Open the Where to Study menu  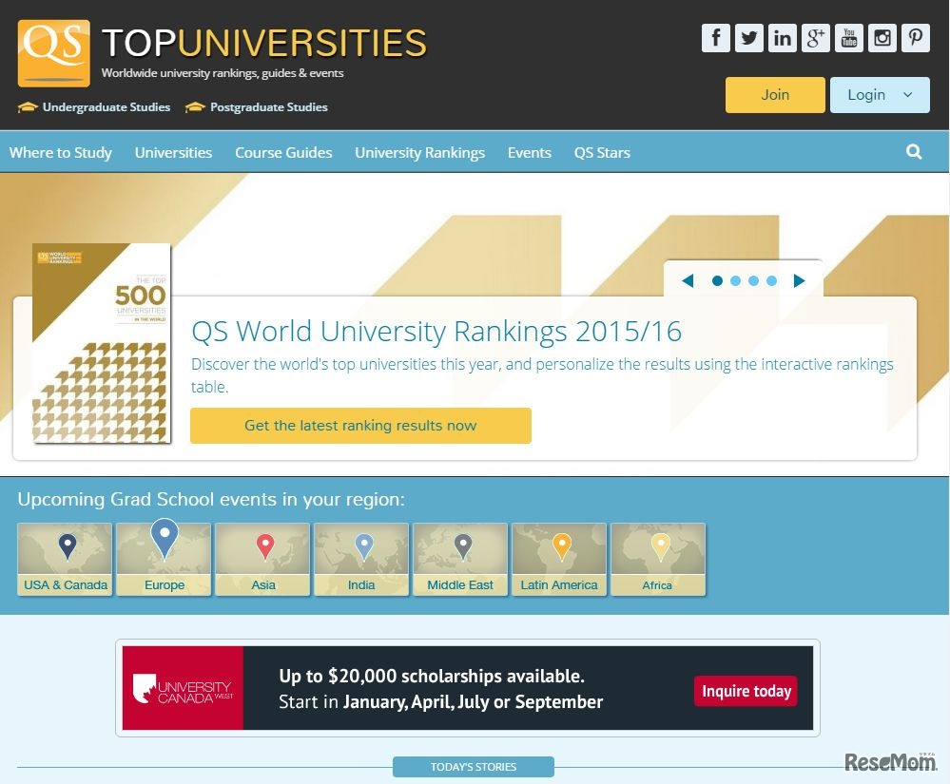[x=61, y=153]
